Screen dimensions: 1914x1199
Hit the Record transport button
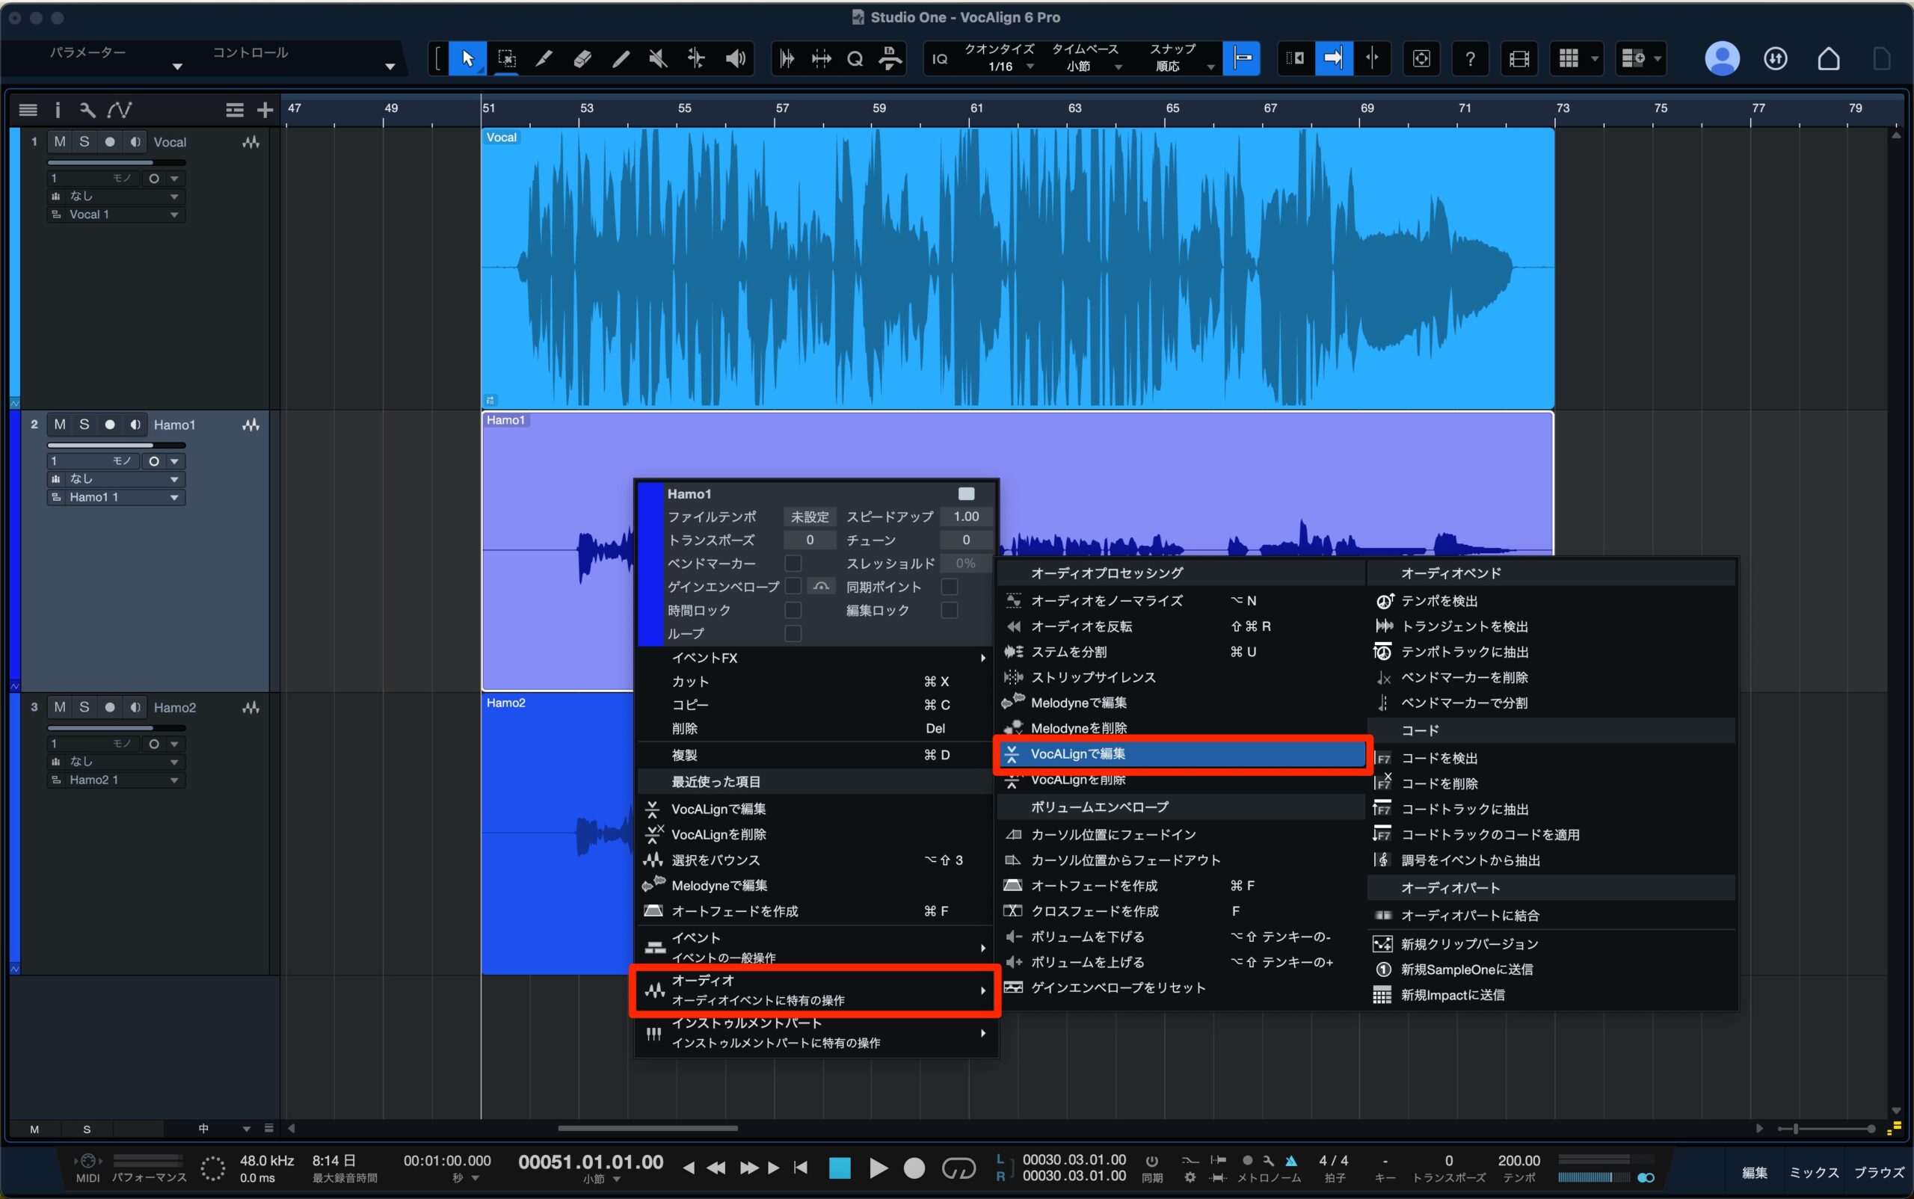[x=914, y=1168]
